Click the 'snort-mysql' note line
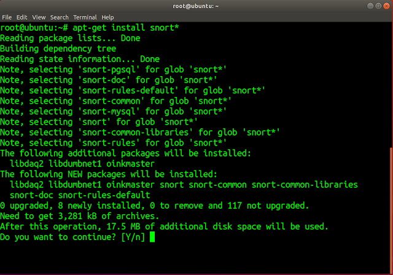The height and width of the screenshot is (275, 393). click(113, 112)
